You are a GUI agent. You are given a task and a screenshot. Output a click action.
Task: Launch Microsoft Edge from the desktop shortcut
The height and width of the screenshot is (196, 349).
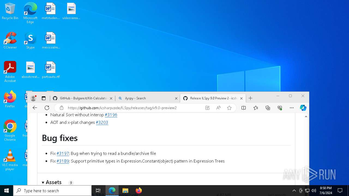pyautogui.click(x=30, y=13)
